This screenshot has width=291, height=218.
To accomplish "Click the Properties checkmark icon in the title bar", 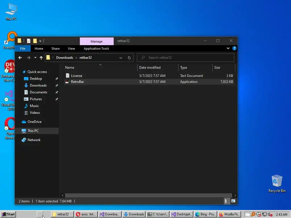I will point(29,41).
